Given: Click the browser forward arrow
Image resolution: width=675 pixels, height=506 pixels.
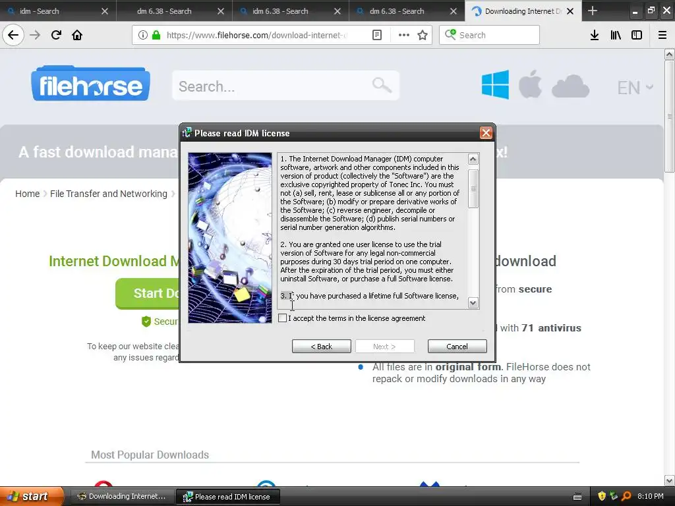Looking at the screenshot, I should pyautogui.click(x=35, y=35).
